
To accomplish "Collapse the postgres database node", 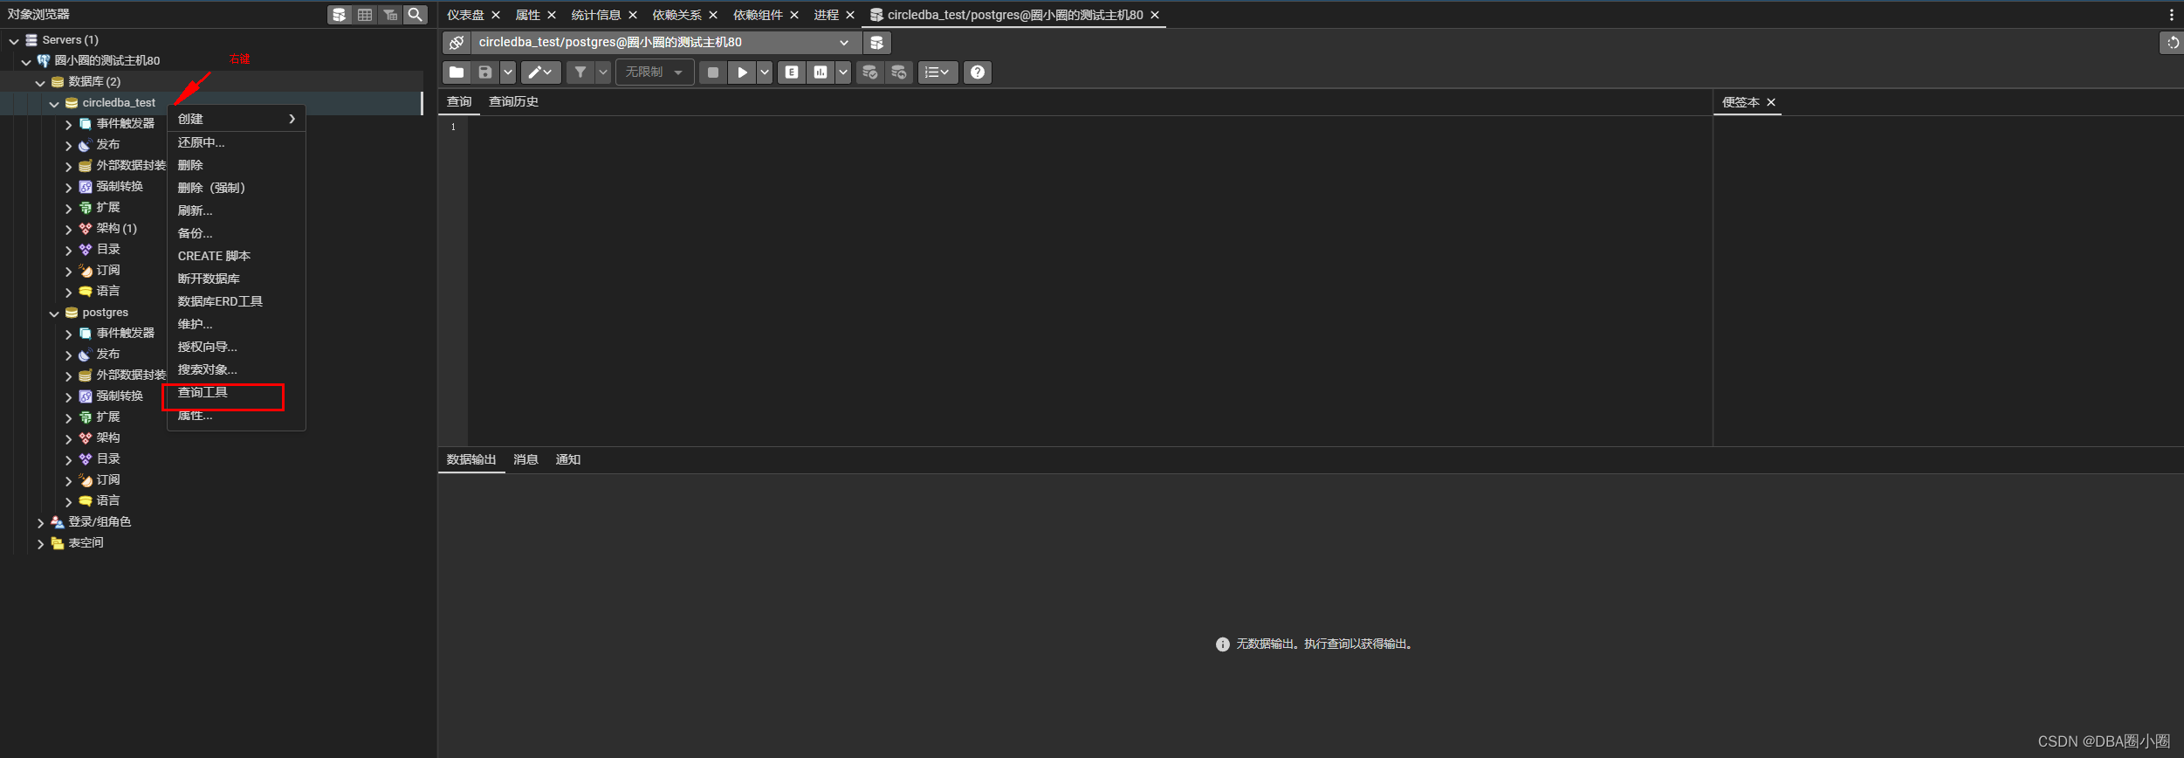I will pyautogui.click(x=54, y=313).
